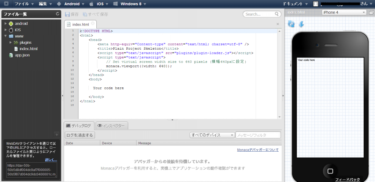Open the Monacaデバッガーについて link
The image size is (375, 182).
(x=258, y=150)
